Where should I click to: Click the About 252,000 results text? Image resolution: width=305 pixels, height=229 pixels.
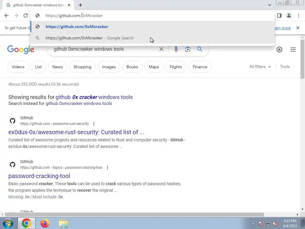pos(43,84)
